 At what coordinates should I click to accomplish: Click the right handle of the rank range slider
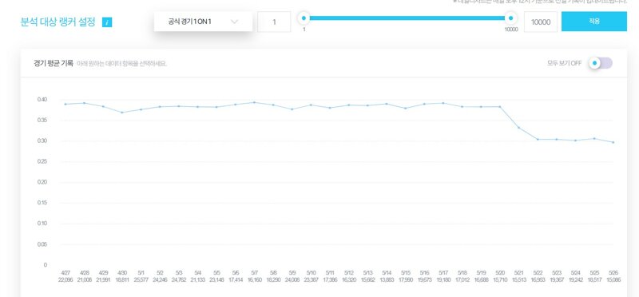point(510,18)
